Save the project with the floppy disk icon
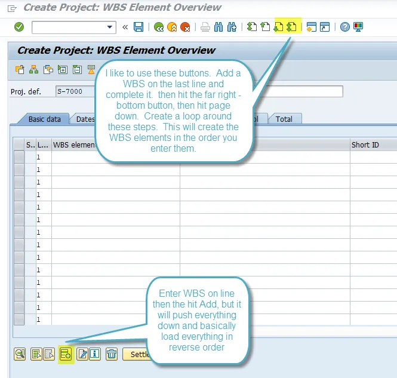Screen dimensions: 397x378 [139, 27]
